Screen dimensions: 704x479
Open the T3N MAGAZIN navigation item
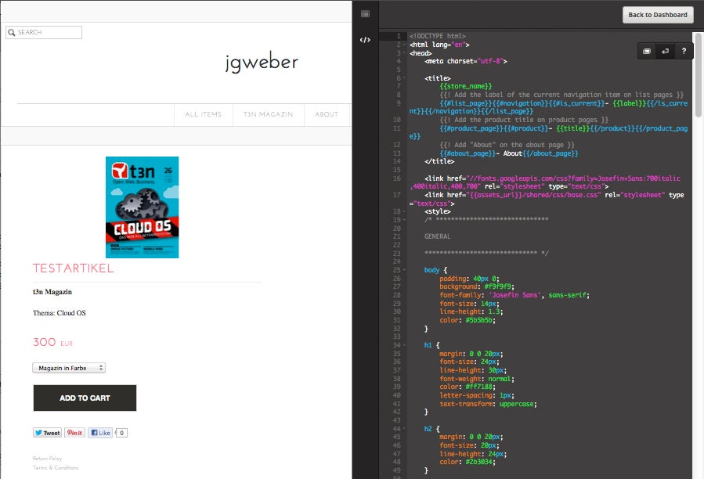point(268,114)
